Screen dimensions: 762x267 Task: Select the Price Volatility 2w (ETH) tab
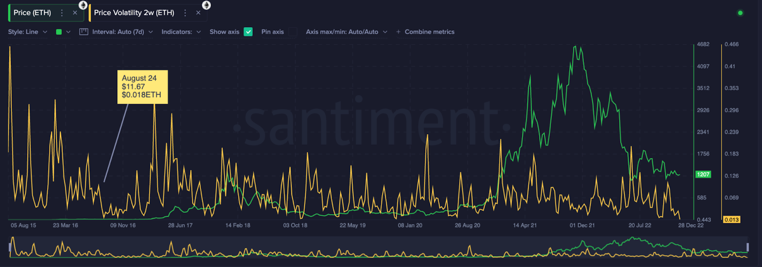(134, 13)
